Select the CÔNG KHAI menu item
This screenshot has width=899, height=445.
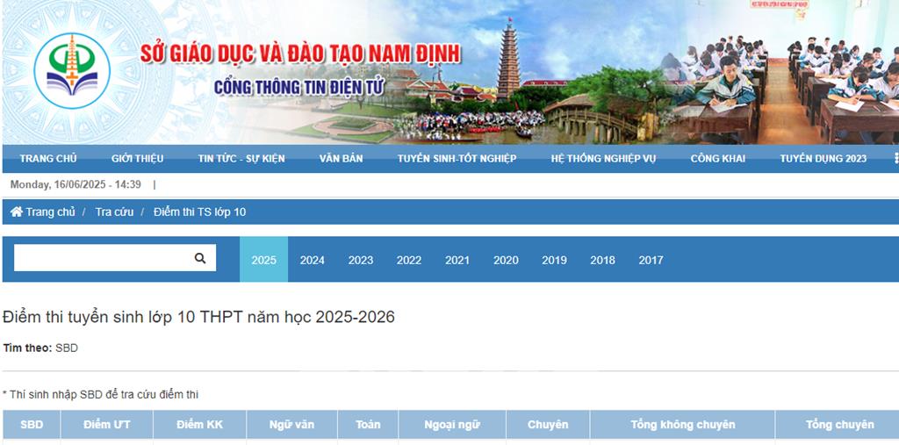click(717, 159)
